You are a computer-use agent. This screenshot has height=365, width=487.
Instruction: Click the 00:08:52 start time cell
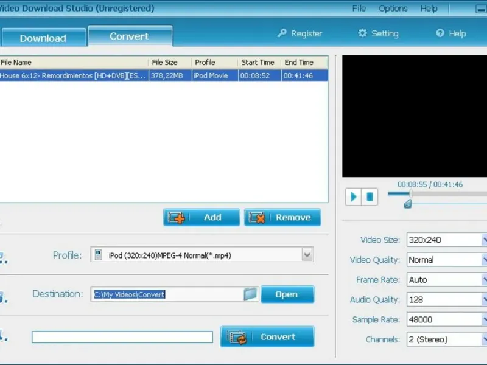(259, 75)
